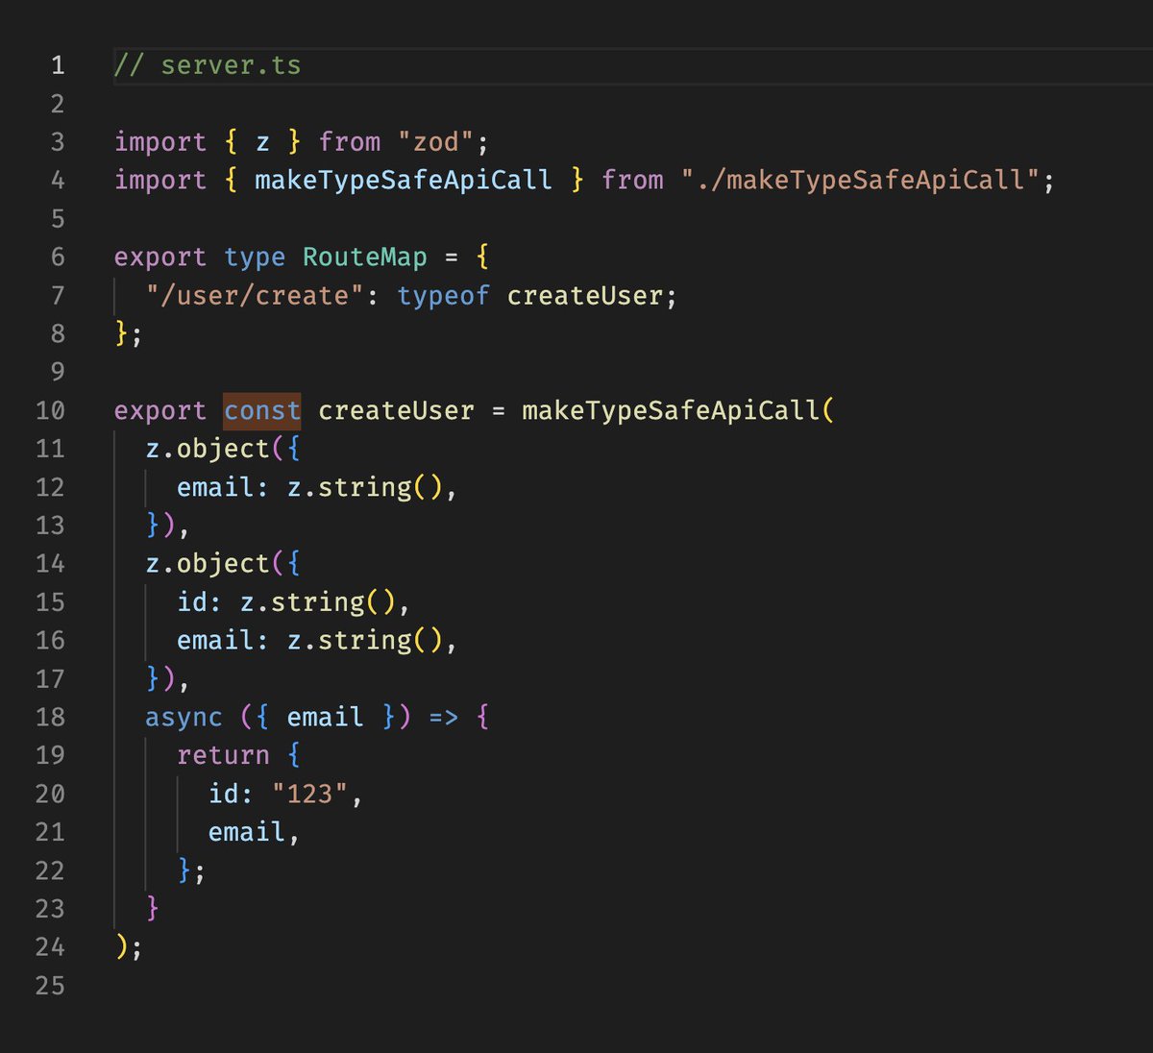
Task: Click the from keyword on line 4
Action: 632,181
